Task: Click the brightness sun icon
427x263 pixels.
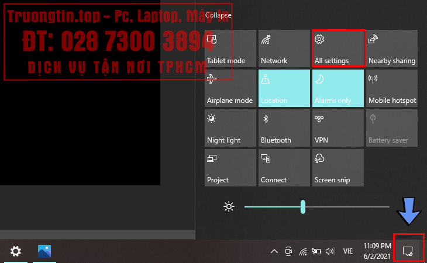Action: coord(229,207)
